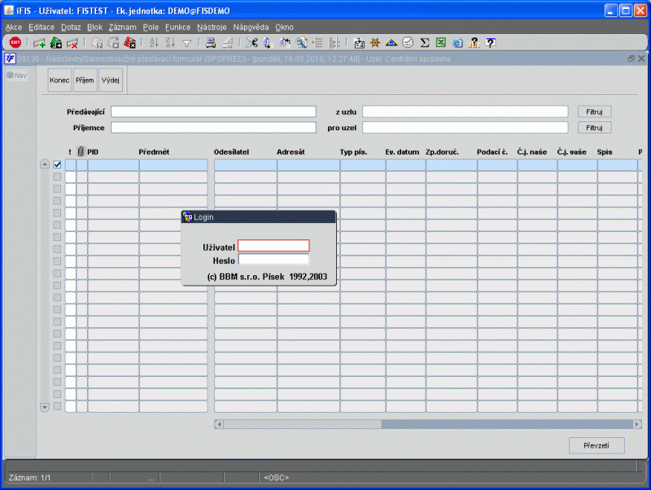Click the z uzlu input field
Viewport: 651px width, 490px height.
(465, 112)
